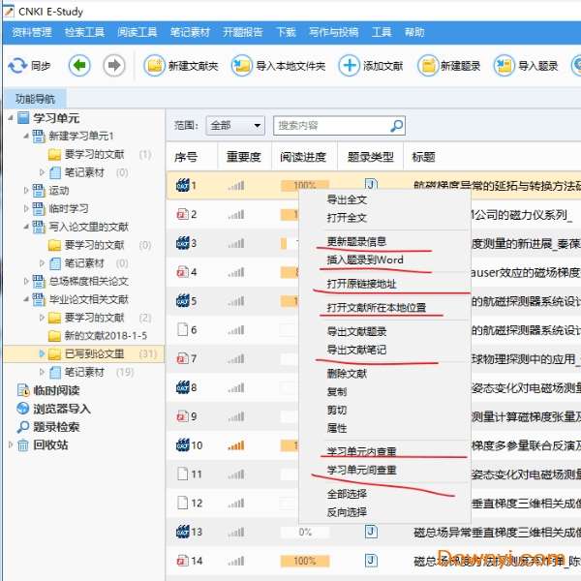
Task: Click the 临时阅读 icon in the navigation tree
Action: coord(23,390)
